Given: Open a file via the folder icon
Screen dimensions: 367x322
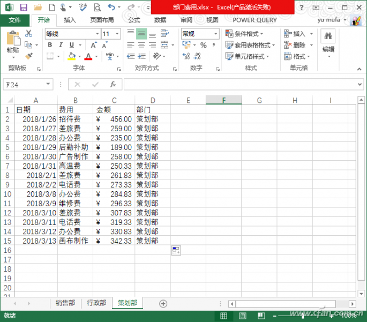Looking at the screenshot, I should [x=38, y=8].
